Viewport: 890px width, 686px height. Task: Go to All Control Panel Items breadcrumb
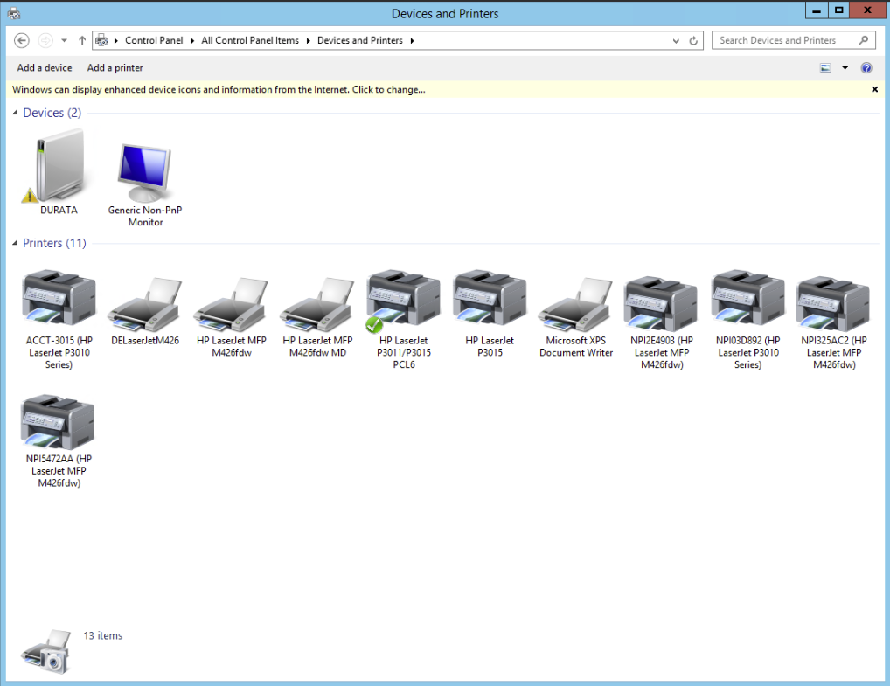point(250,40)
